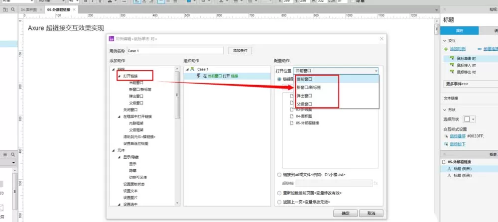
Task: Collapse the 在框架中打开链接 node
Action: pos(119,116)
